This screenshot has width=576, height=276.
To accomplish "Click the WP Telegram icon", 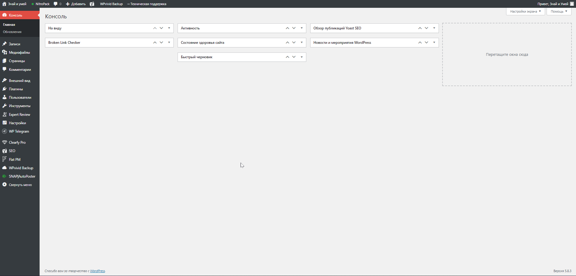I will [x=4, y=131].
